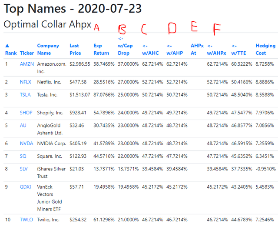Click the Top Names - 2020-07-23 heading

click(x=73, y=9)
